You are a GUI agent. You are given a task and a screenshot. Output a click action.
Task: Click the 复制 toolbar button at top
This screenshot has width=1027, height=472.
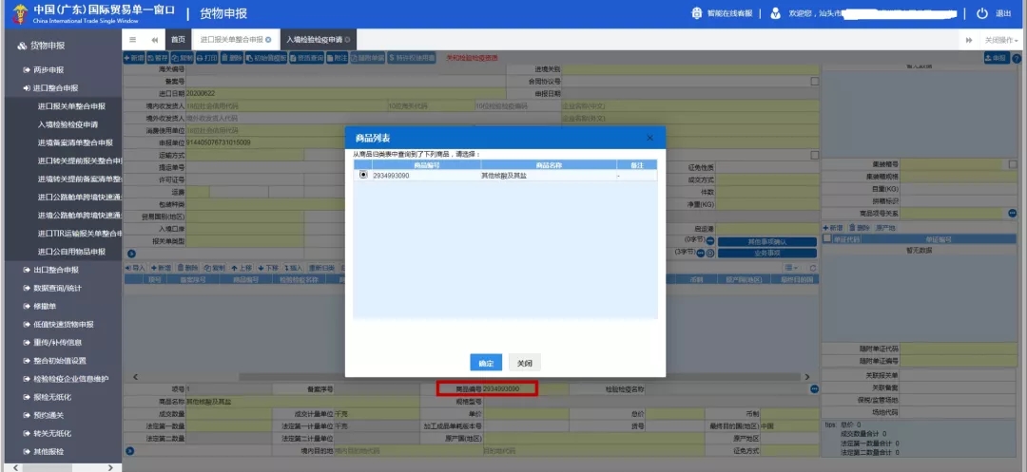pyautogui.click(x=182, y=58)
